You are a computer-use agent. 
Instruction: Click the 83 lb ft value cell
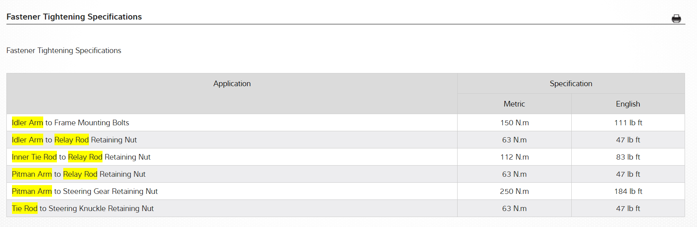click(628, 157)
